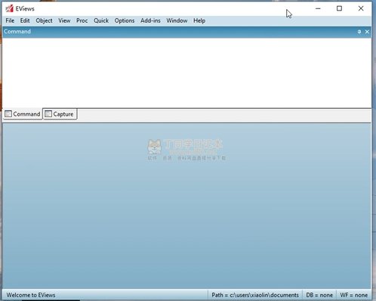Close the Command panel

(367, 32)
